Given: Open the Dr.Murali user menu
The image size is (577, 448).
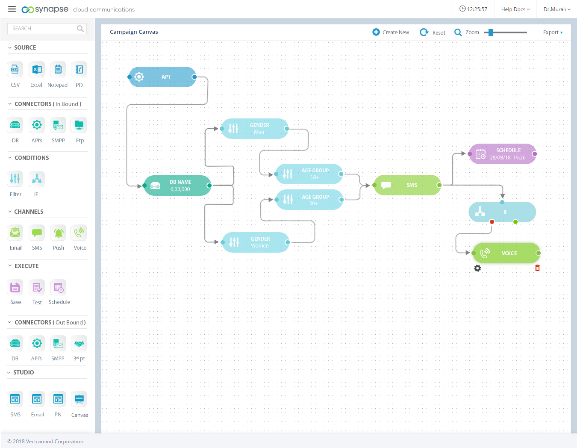Looking at the screenshot, I should pos(556,9).
